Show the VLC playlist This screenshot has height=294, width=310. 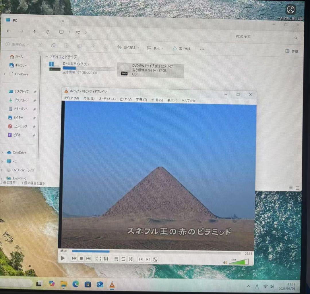[116, 259]
